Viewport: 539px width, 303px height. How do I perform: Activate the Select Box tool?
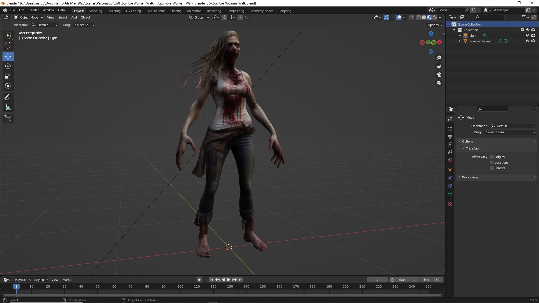pyautogui.click(x=8, y=35)
